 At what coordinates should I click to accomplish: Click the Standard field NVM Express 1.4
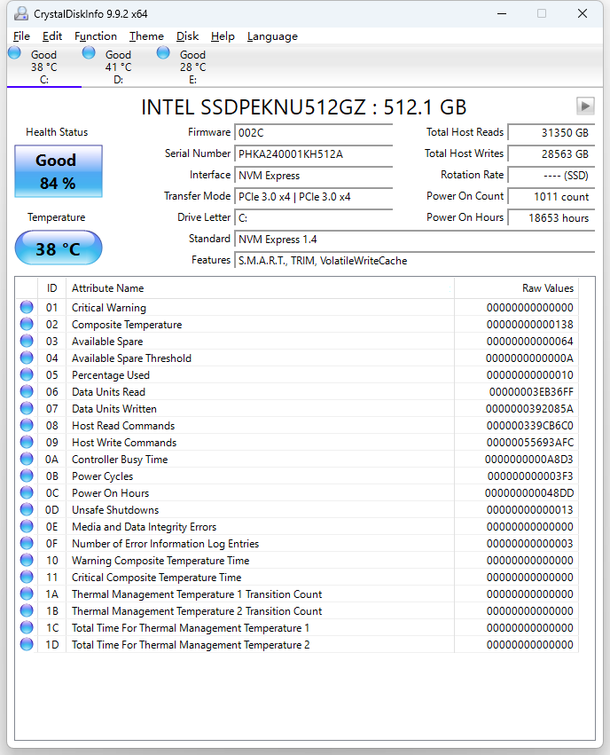[415, 240]
